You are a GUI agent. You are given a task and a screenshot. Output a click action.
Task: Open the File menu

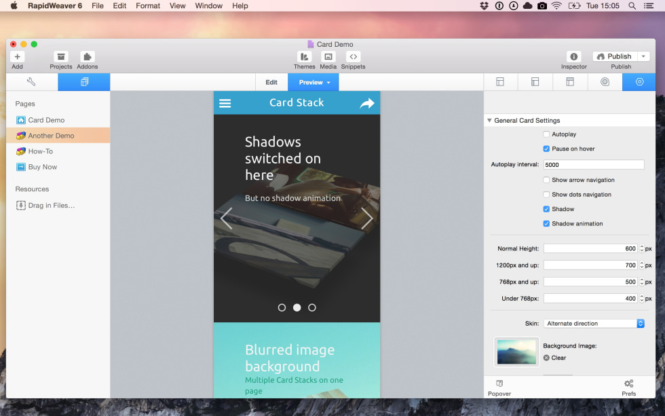(98, 6)
